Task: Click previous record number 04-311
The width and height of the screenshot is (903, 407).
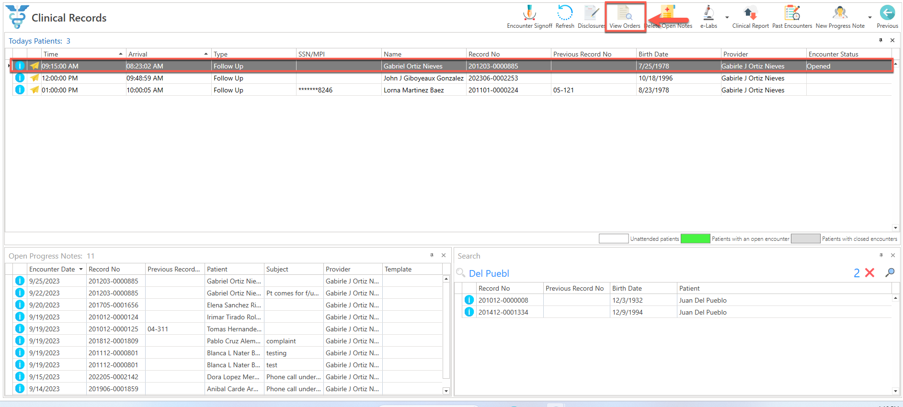Action: [x=158, y=329]
